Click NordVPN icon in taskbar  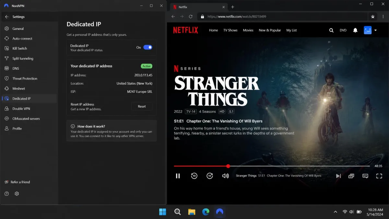[x=220, y=212]
